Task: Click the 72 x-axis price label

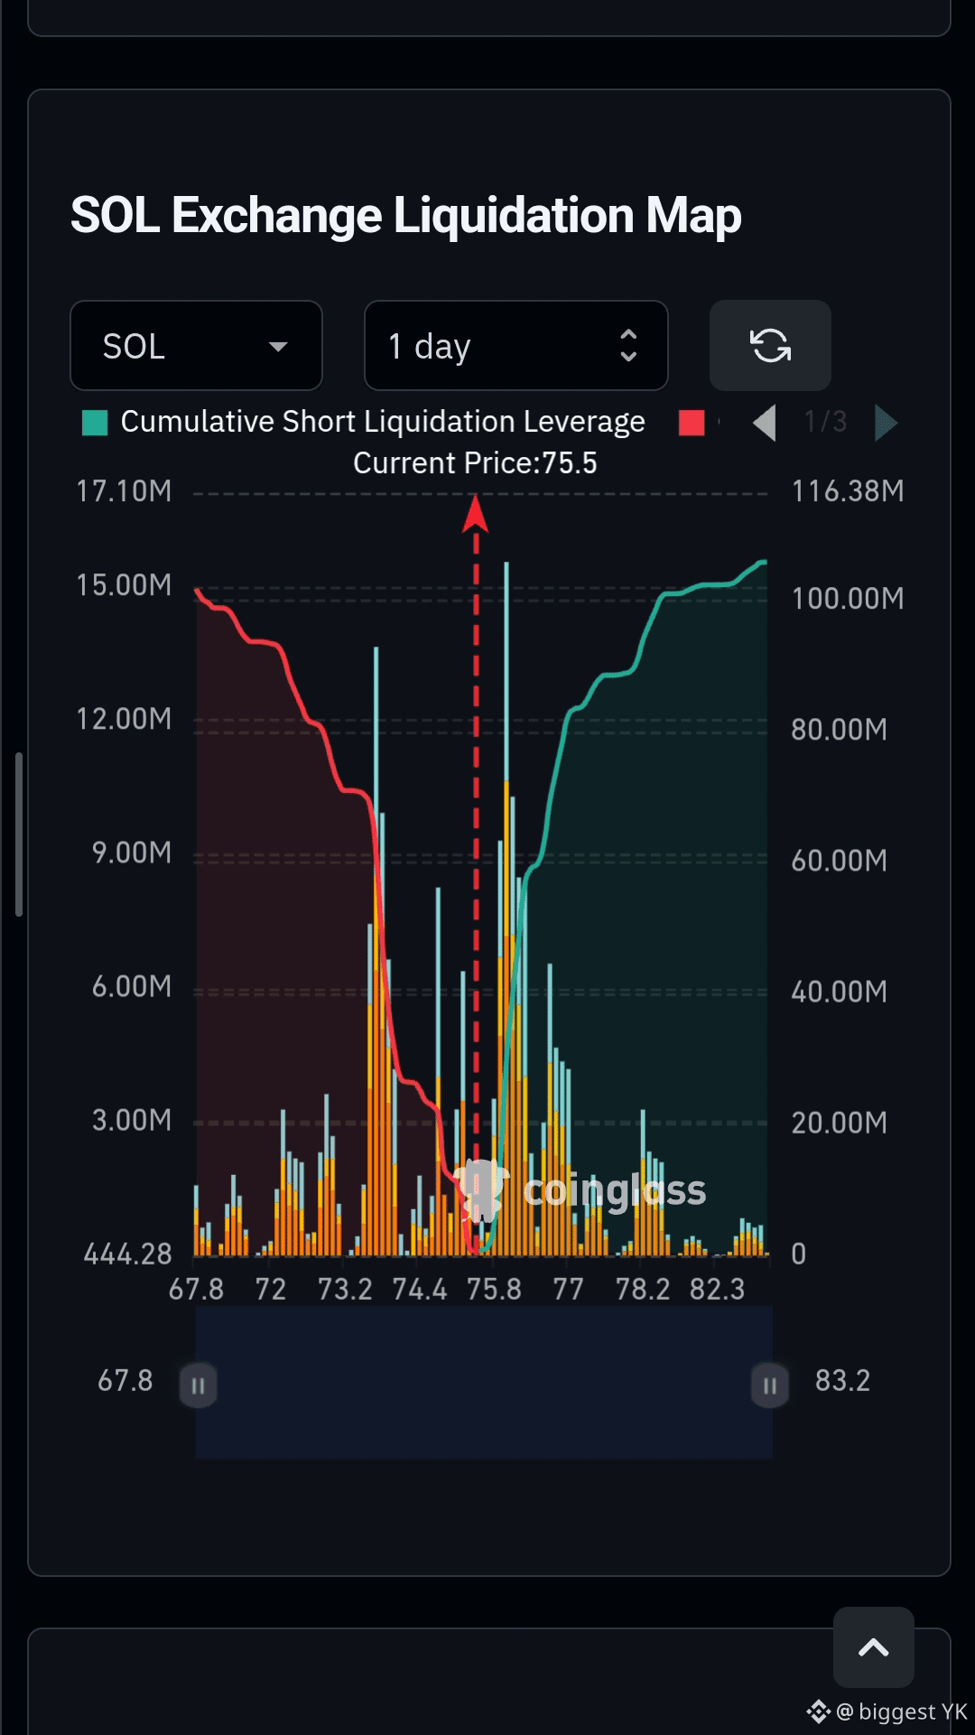Action: point(270,1289)
